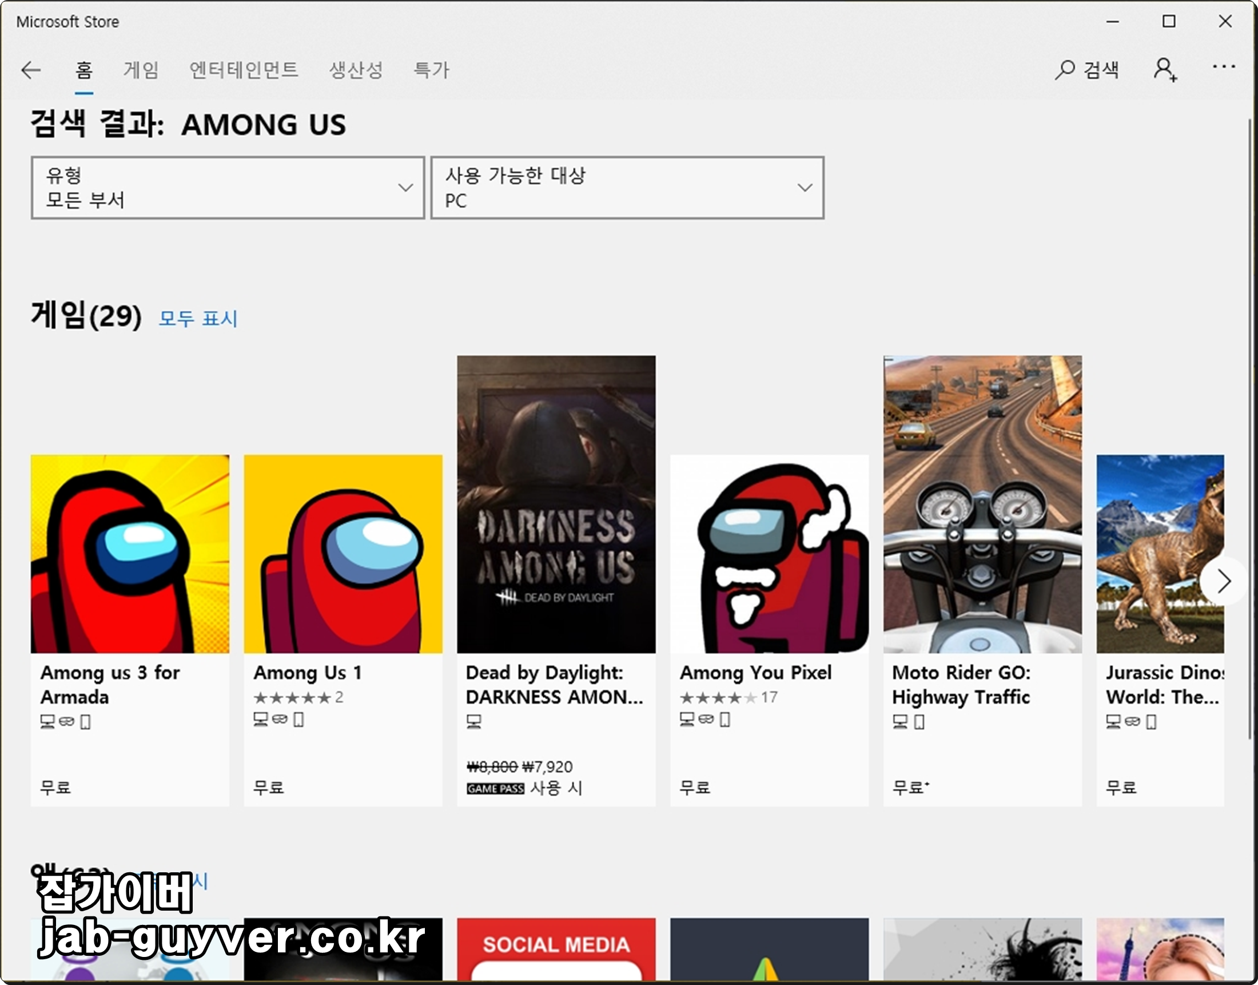Image resolution: width=1258 pixels, height=985 pixels.
Task: Open the SOCIAL MEDIA app tile
Action: click(556, 949)
